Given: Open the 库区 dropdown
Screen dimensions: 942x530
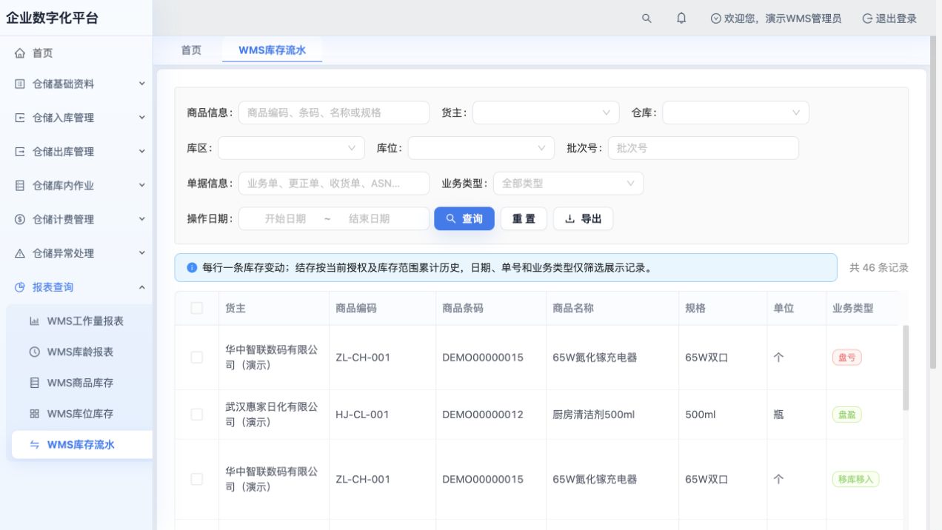Looking at the screenshot, I should [x=291, y=148].
